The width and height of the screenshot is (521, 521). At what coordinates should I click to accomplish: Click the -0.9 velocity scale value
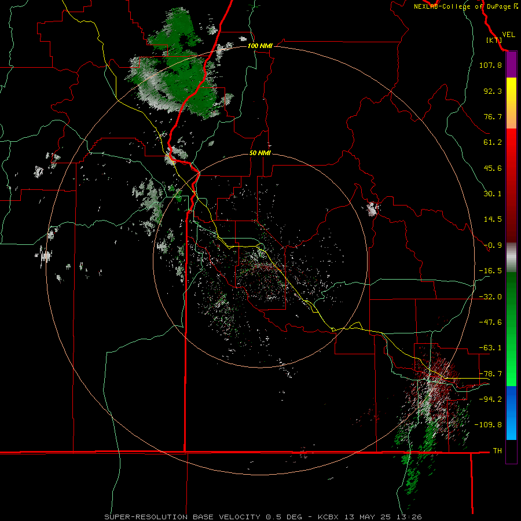[x=493, y=245]
